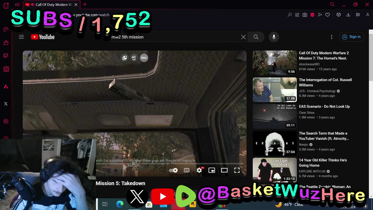Click the page scrollbar up arrow
The image size is (373, 210).
pyautogui.click(x=371, y=32)
